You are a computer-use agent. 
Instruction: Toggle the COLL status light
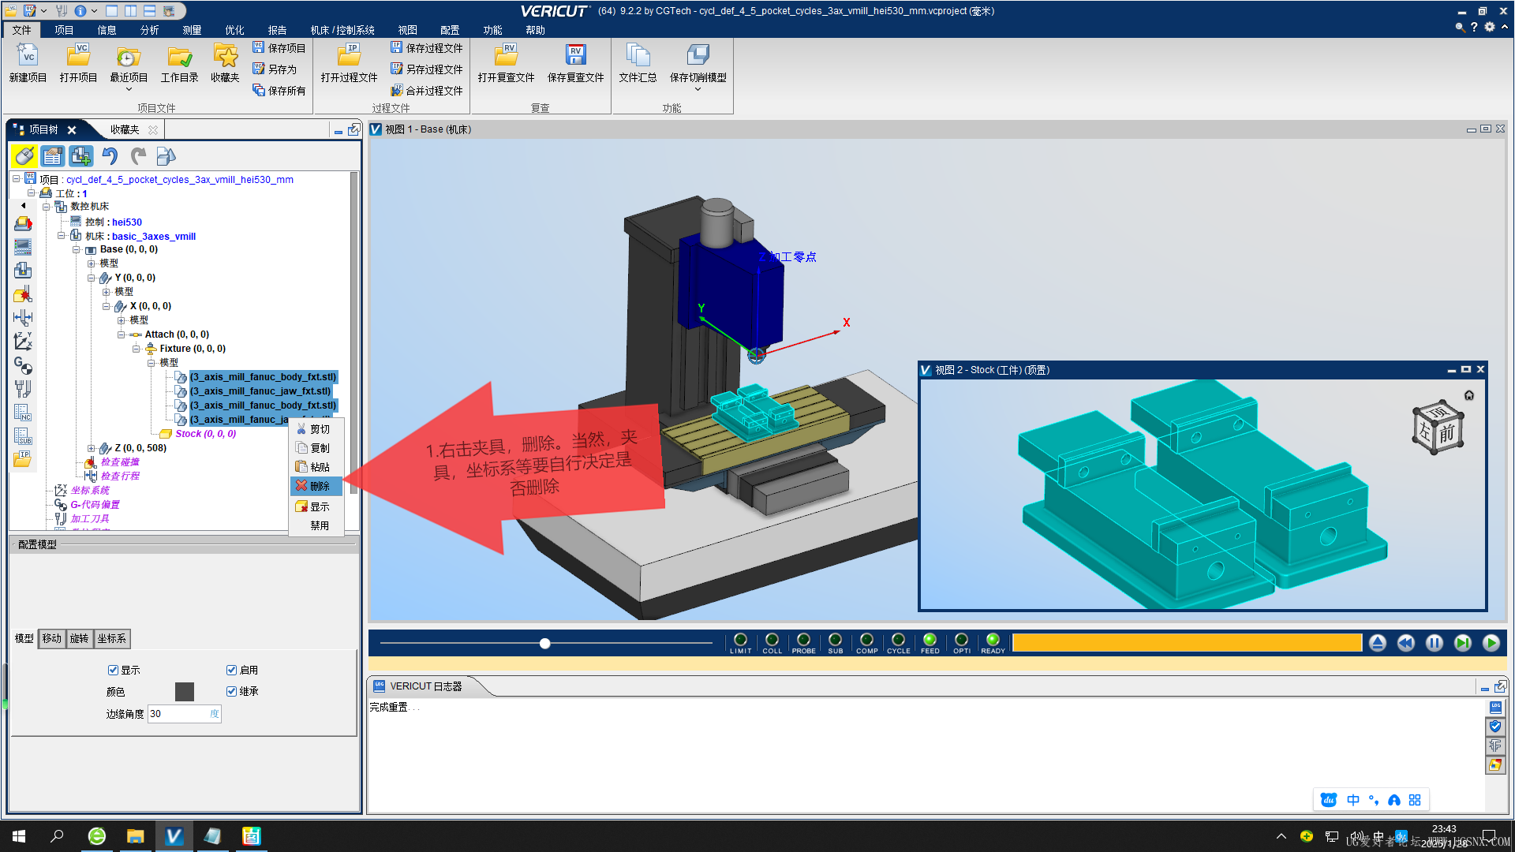click(x=772, y=640)
